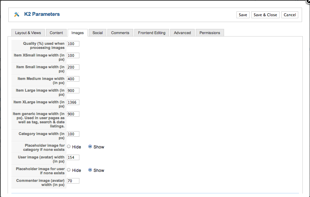
Task: Click the Item generic image width field
Action: [73, 114]
